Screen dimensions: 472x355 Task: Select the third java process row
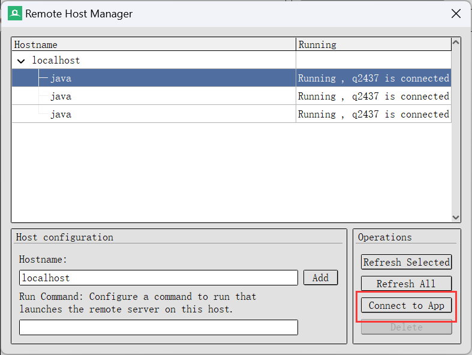pos(61,115)
